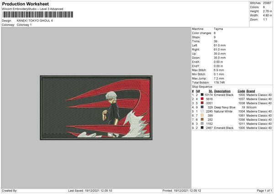The width and height of the screenshot is (274, 194).
Task: Click the Deep Navy Blue color swatch
Action: [x=202, y=107]
